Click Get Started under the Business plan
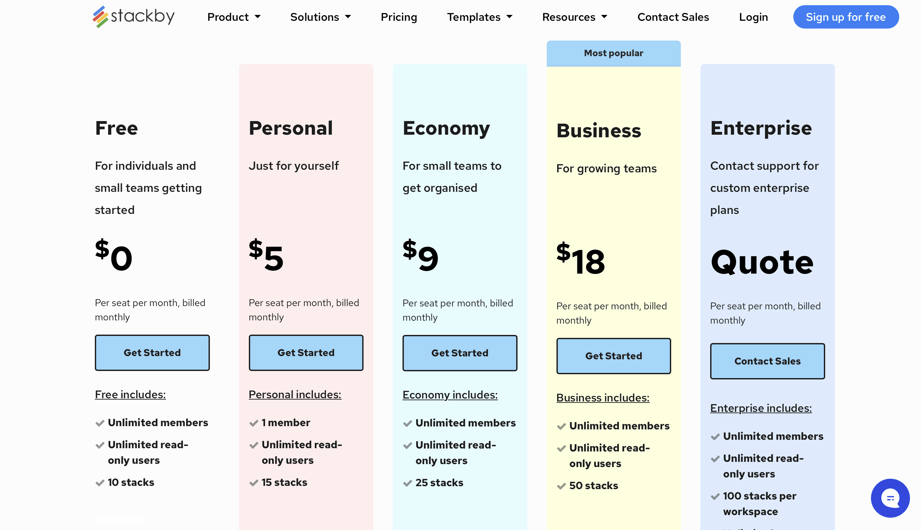 tap(613, 356)
